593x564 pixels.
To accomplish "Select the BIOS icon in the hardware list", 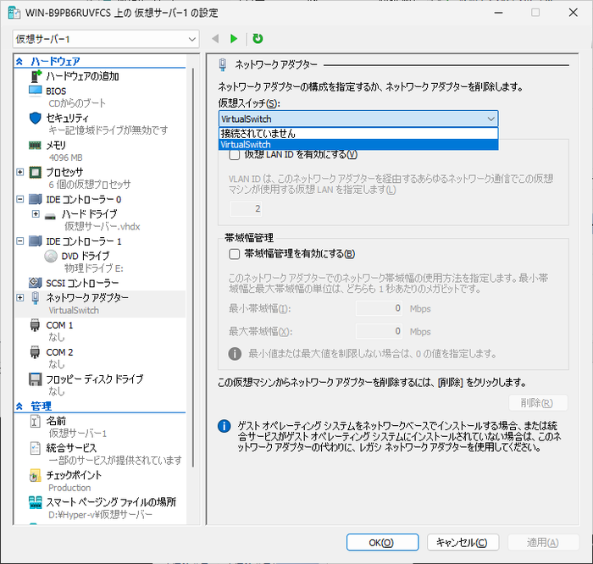I will point(36,91).
